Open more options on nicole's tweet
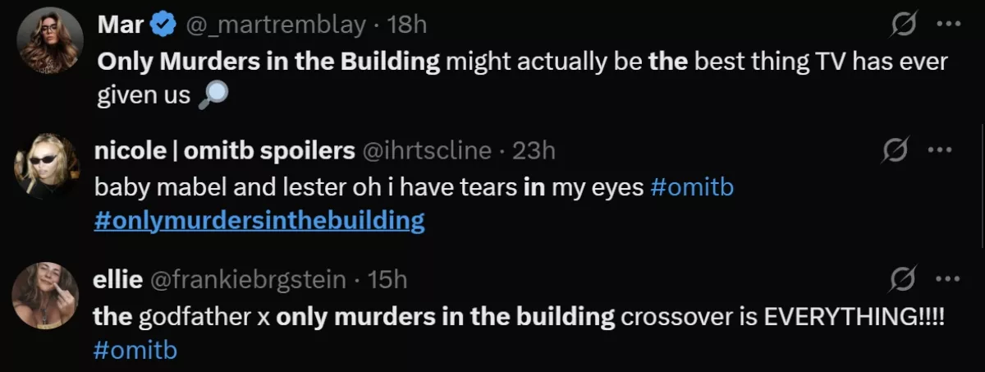Viewport: 985px width, 372px height. coord(939,150)
